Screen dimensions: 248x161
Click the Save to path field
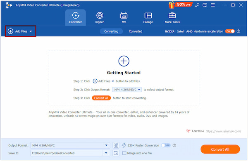click(x=67, y=153)
